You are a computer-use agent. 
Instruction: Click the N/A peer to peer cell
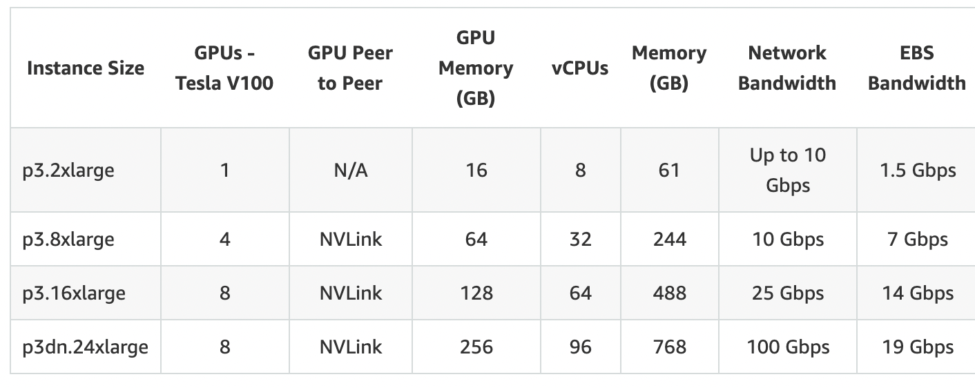pos(351,170)
